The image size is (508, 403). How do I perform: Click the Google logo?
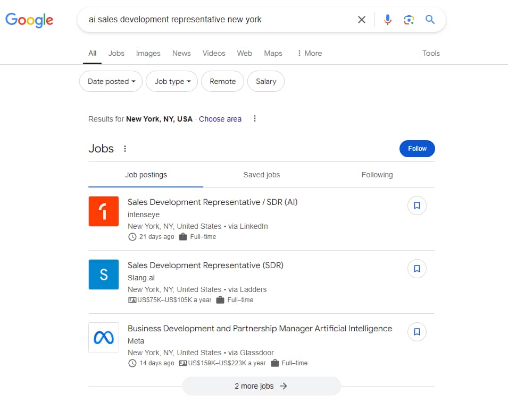[x=29, y=20]
